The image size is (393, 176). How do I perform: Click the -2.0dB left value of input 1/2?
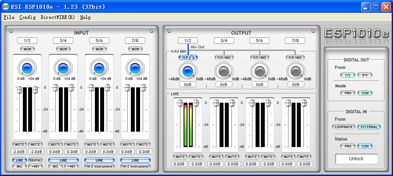19,152
